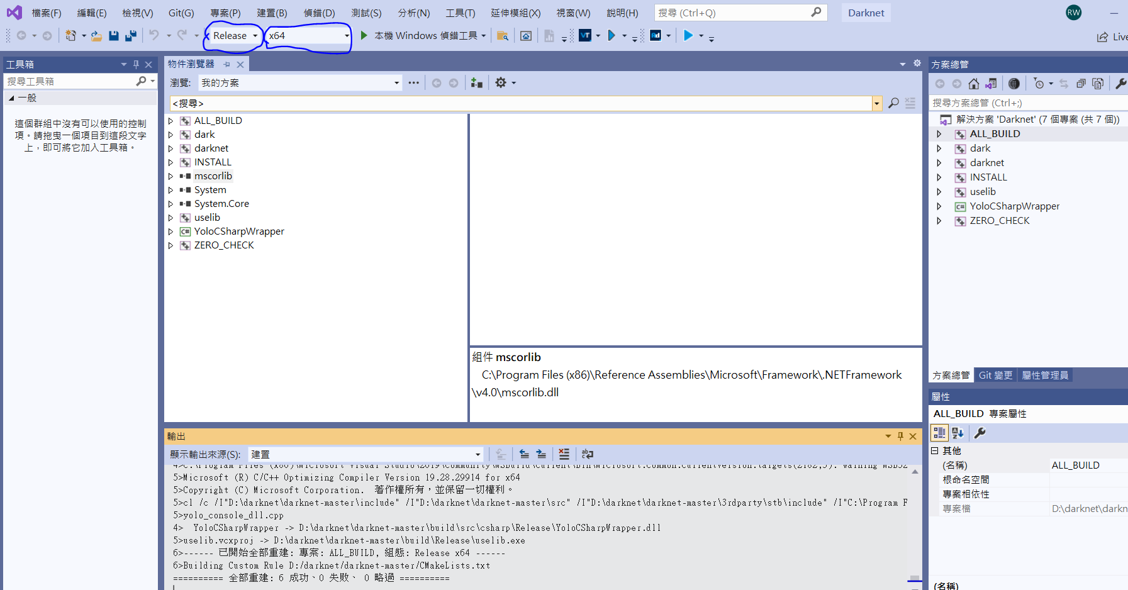
Task: Click the Live Share icon
Action: (x=1103, y=37)
